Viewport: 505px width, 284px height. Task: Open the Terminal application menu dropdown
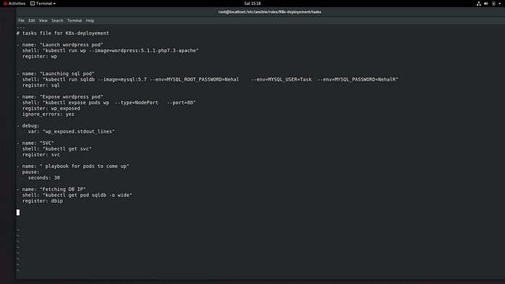click(x=43, y=4)
